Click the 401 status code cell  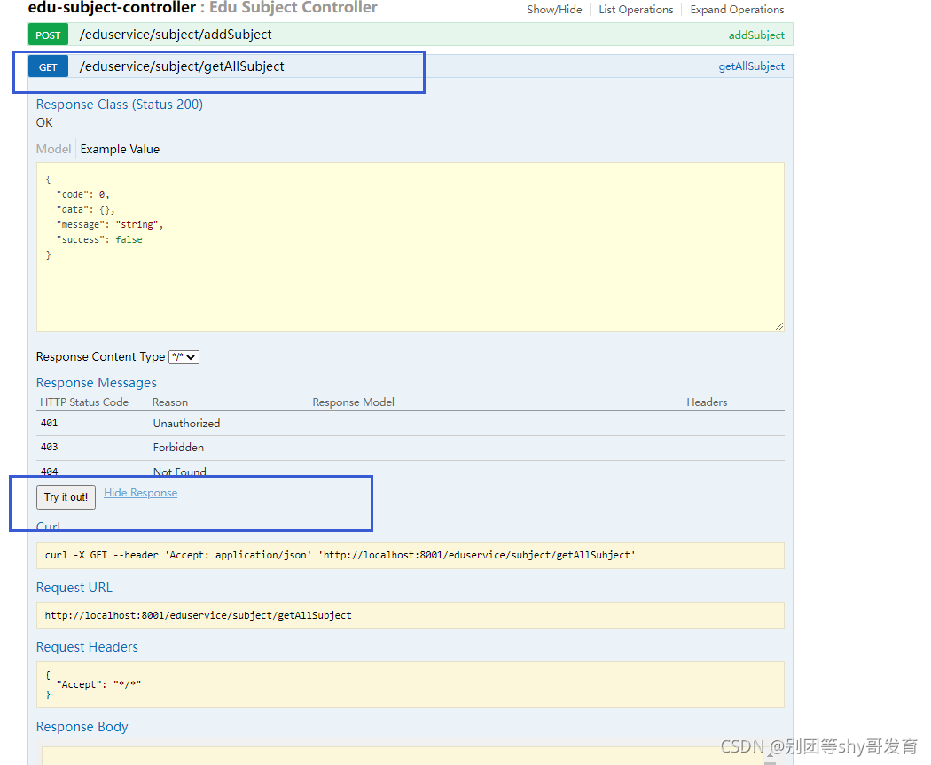point(50,423)
